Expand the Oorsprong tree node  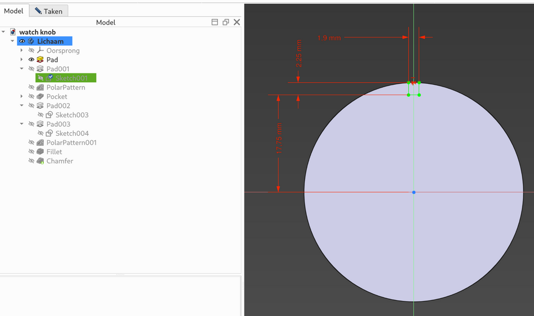click(21, 50)
